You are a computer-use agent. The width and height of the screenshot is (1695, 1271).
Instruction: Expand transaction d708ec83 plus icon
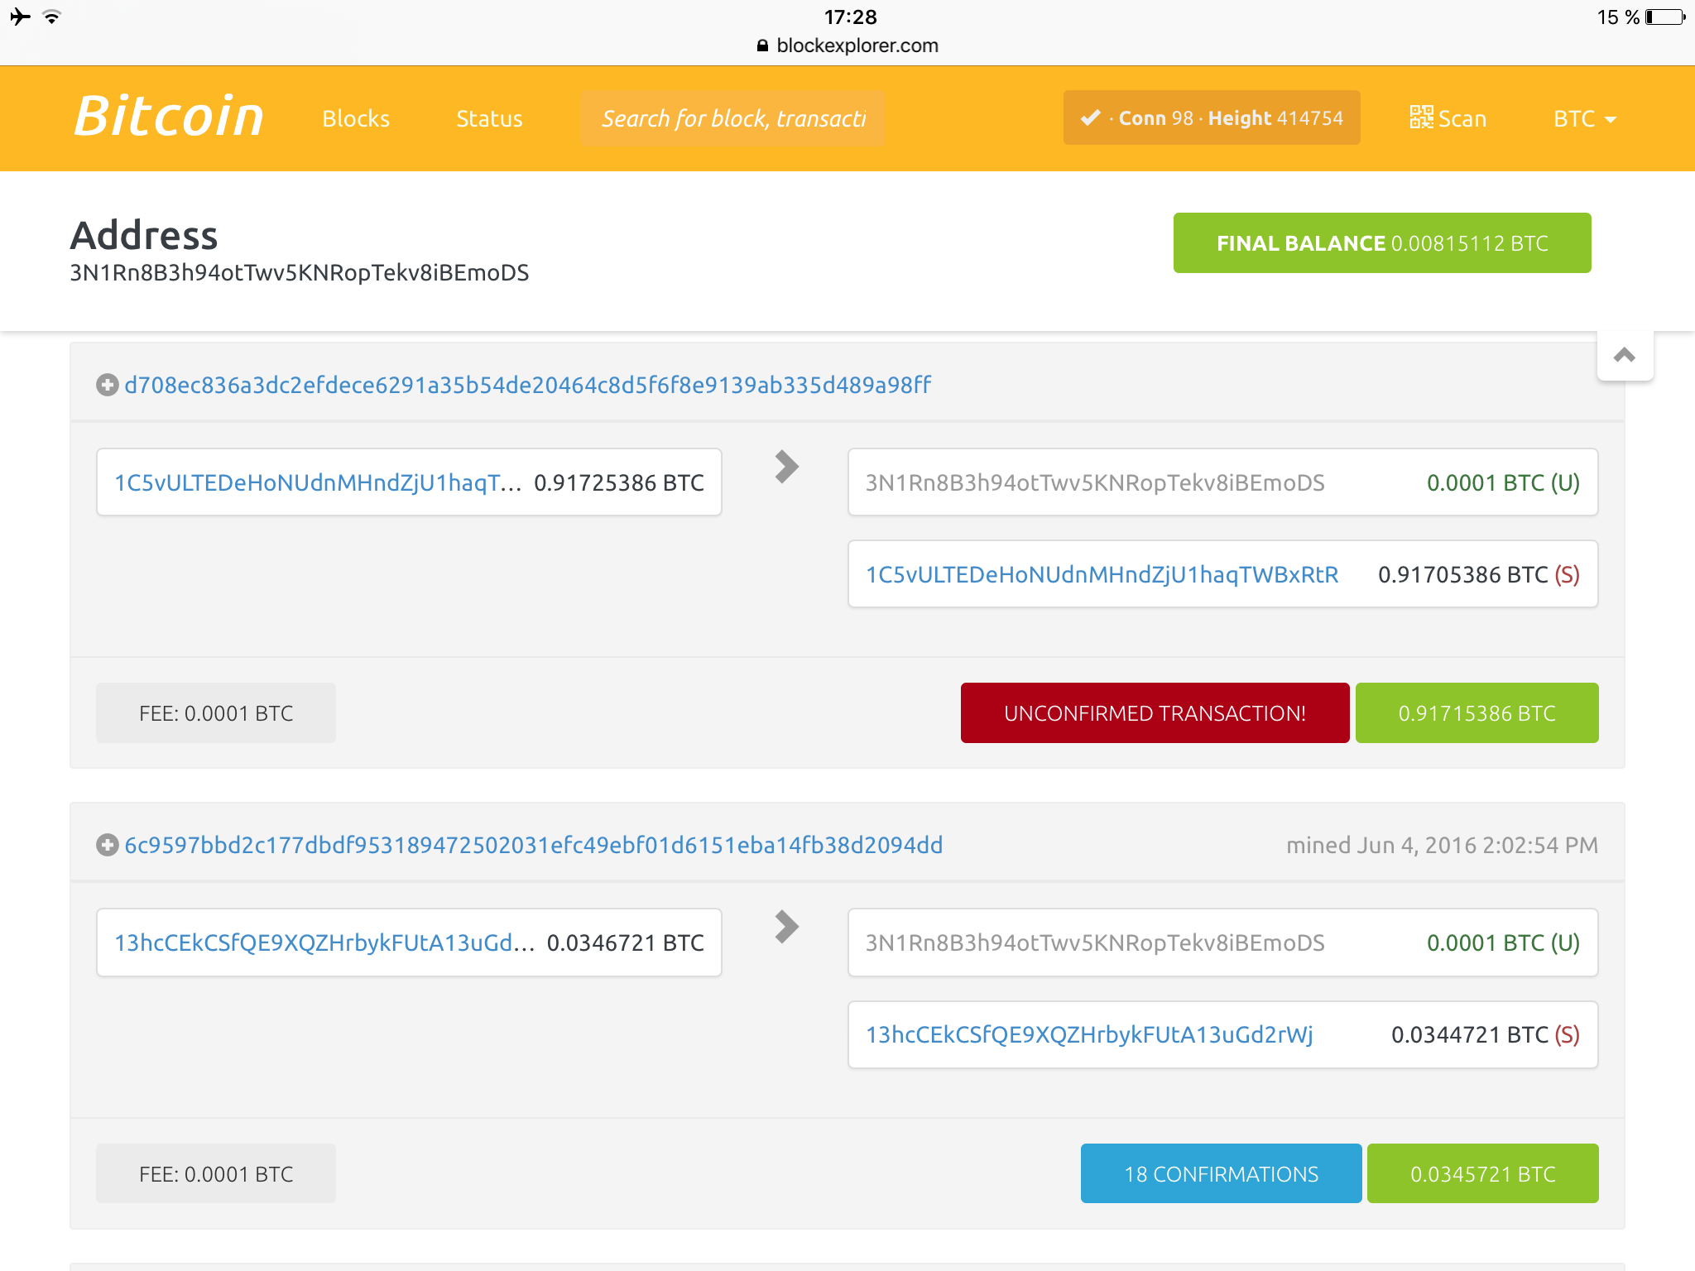(x=107, y=385)
